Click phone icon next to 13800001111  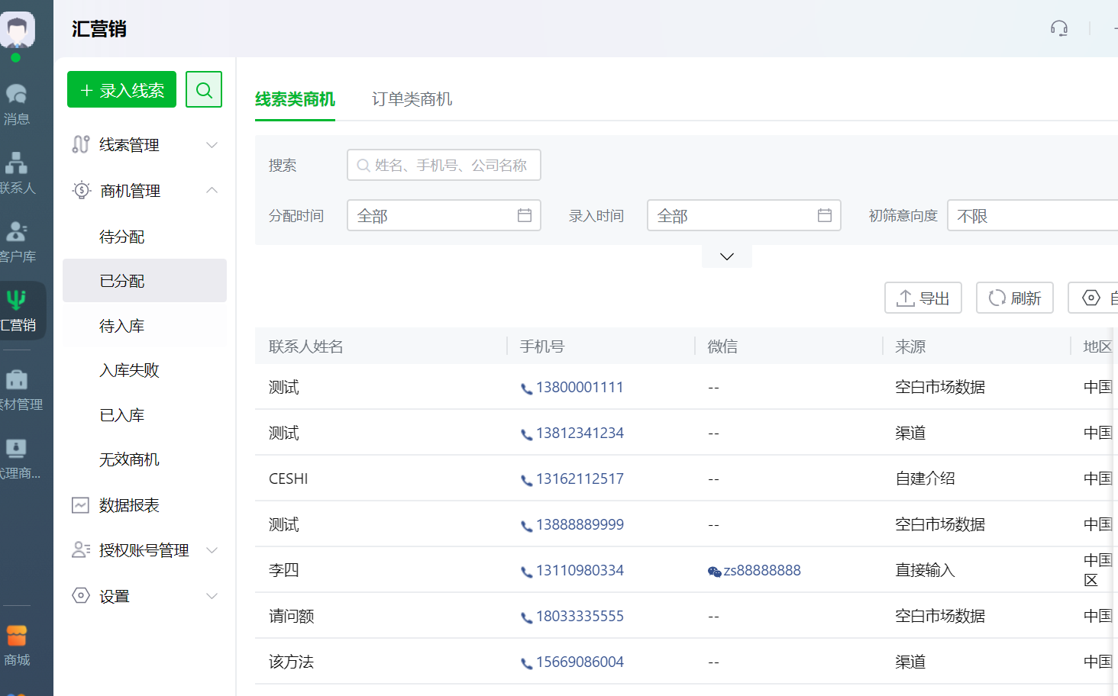526,388
